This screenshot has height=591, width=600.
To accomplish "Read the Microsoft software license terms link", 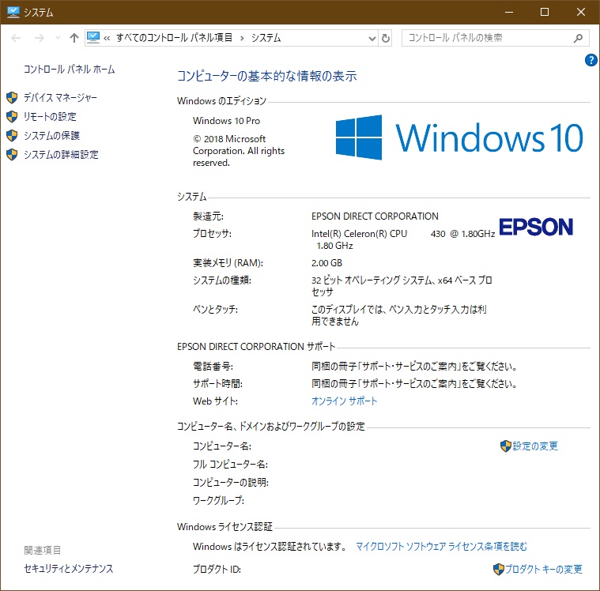I will (441, 547).
